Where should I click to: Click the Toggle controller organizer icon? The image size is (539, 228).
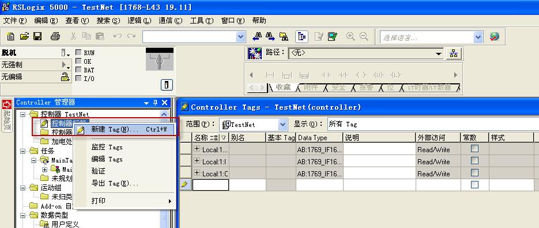301,37
